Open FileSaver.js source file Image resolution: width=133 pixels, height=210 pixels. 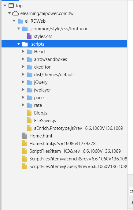pyautogui.click(x=45, y=121)
